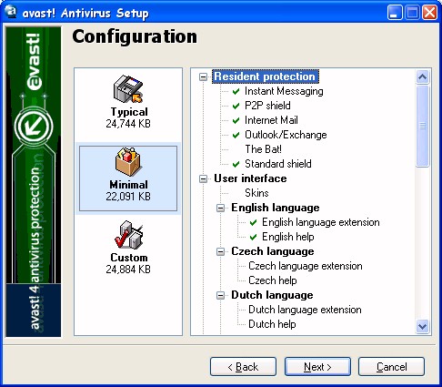Select the User interface tree item
Screen dimensions: 442x387
point(250,178)
